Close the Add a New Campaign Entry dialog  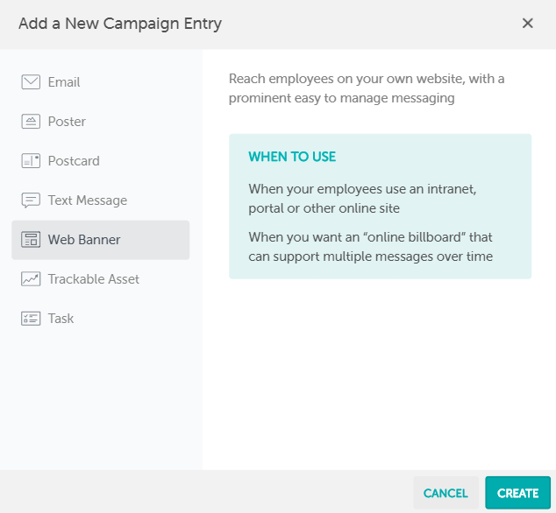528,24
